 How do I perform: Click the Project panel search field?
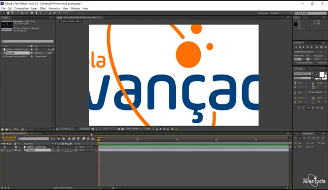(x=27, y=41)
